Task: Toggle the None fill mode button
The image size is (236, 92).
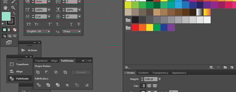Action: 15,30
